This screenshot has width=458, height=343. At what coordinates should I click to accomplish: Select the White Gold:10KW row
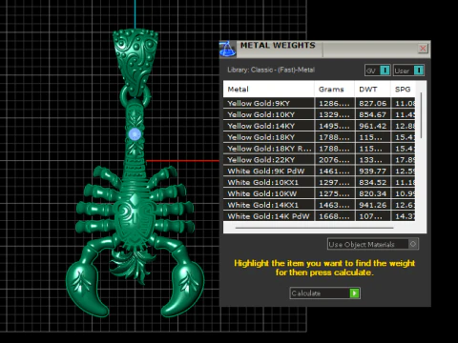(320, 193)
